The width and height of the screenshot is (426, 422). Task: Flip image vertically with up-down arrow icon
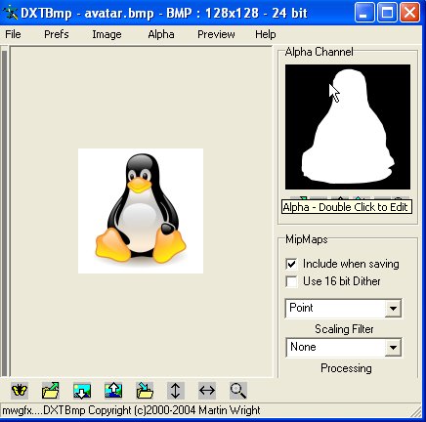pyautogui.click(x=176, y=390)
